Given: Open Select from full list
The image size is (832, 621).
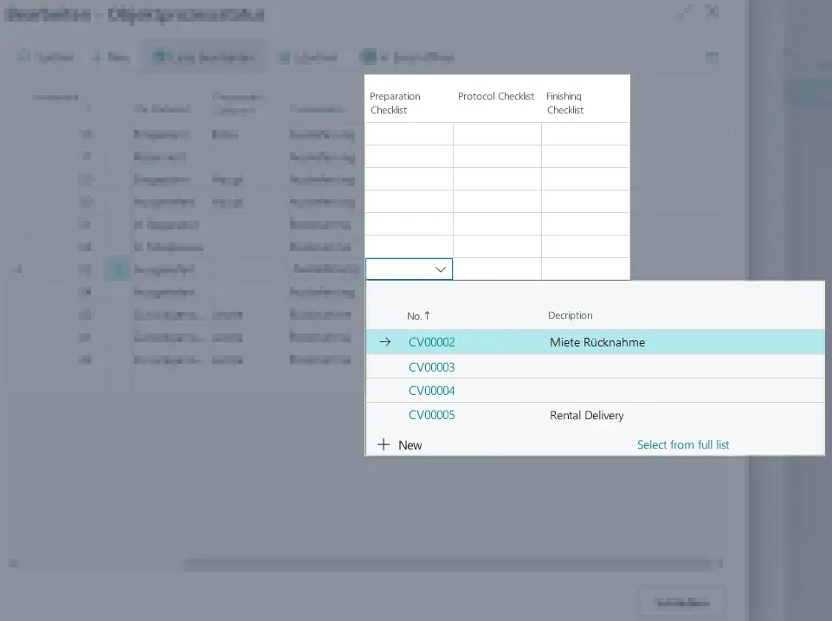Looking at the screenshot, I should [683, 444].
